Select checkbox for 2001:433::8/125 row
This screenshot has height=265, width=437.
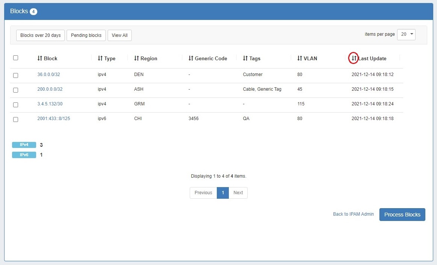pos(15,119)
